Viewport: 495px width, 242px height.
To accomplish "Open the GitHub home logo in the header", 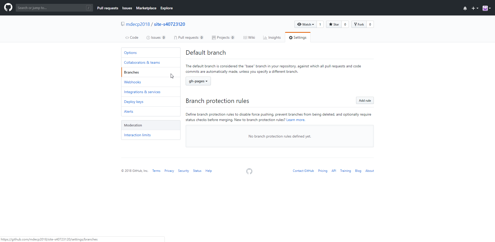I will 8,7.
